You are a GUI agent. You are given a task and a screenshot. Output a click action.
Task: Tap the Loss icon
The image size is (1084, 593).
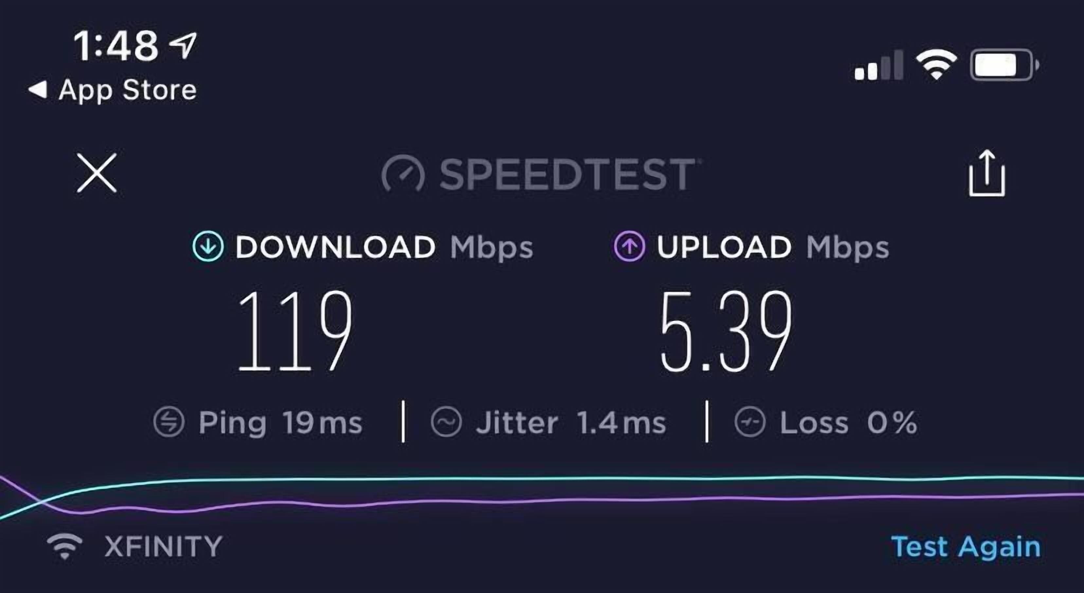click(750, 422)
